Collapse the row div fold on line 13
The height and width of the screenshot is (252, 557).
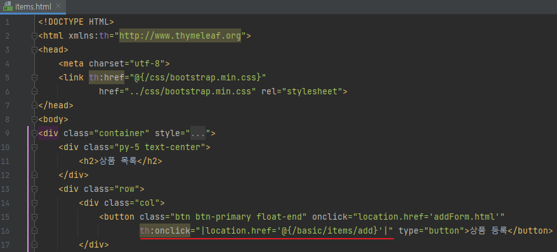coord(34,189)
